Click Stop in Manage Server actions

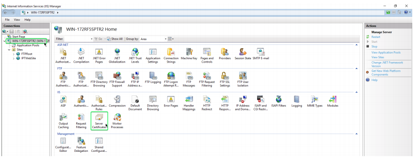(x=374, y=47)
